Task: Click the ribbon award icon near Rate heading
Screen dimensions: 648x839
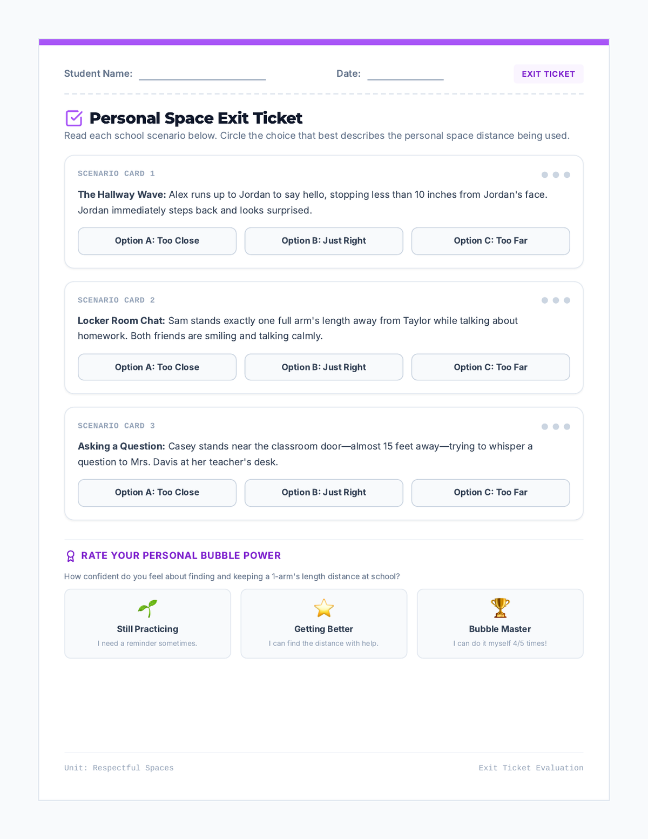Action: 70,556
